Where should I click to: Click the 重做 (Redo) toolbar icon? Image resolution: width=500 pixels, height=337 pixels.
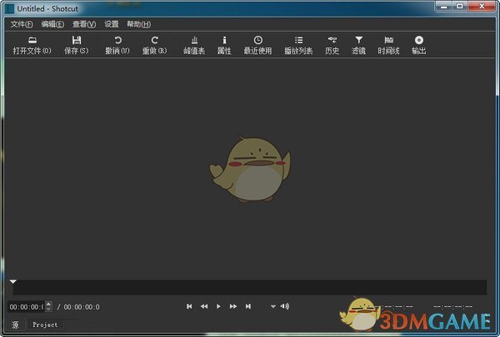(155, 40)
